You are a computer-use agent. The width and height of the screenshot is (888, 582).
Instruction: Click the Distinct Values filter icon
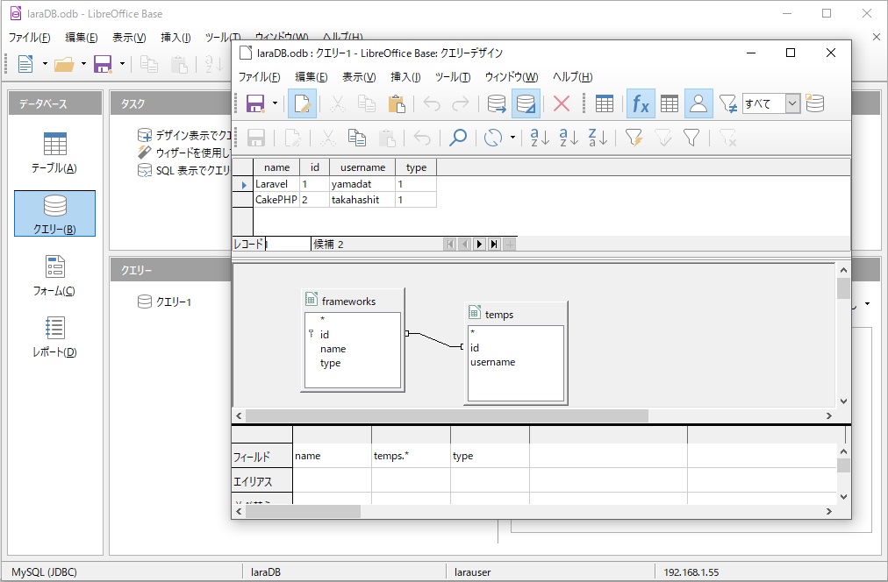(727, 104)
